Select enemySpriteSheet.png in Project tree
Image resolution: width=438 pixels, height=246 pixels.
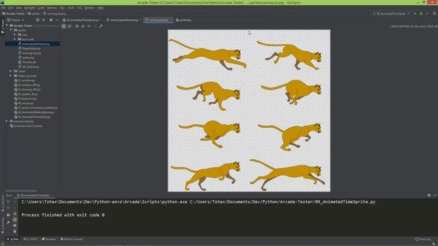pyautogui.click(x=33, y=44)
